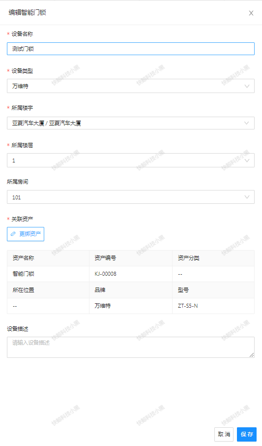The width and height of the screenshot is (262, 446).
Task: Close the 编辑智能门锁 dialog
Action: click(251, 13)
